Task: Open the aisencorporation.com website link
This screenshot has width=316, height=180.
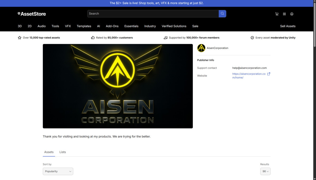Action: point(249,76)
